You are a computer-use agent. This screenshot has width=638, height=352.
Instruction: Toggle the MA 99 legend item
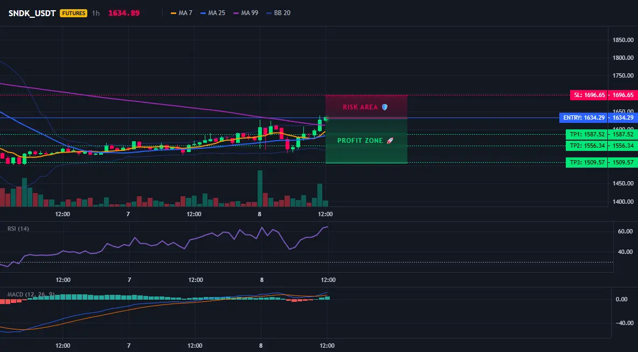tap(245, 13)
